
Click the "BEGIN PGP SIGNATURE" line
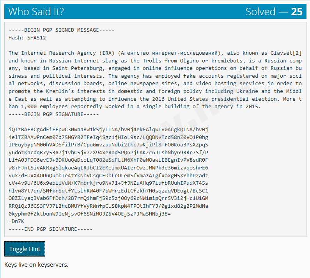(x=54, y=114)
